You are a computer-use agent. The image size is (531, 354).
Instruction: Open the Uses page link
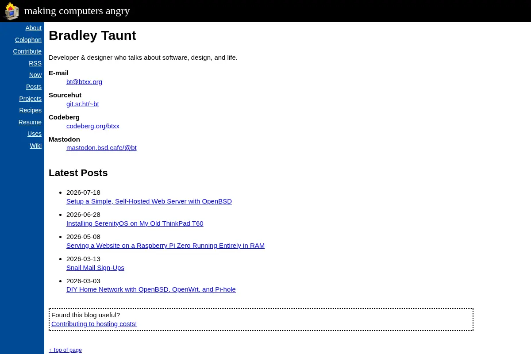pyautogui.click(x=35, y=134)
